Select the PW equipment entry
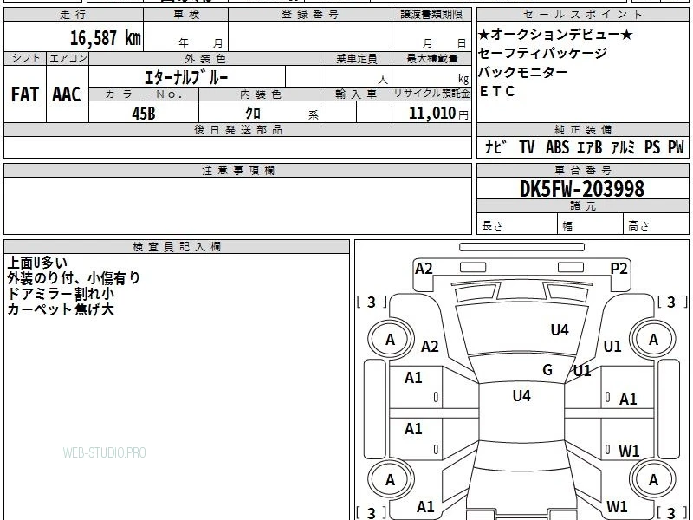Viewport: 693px width, 520px height. click(676, 146)
